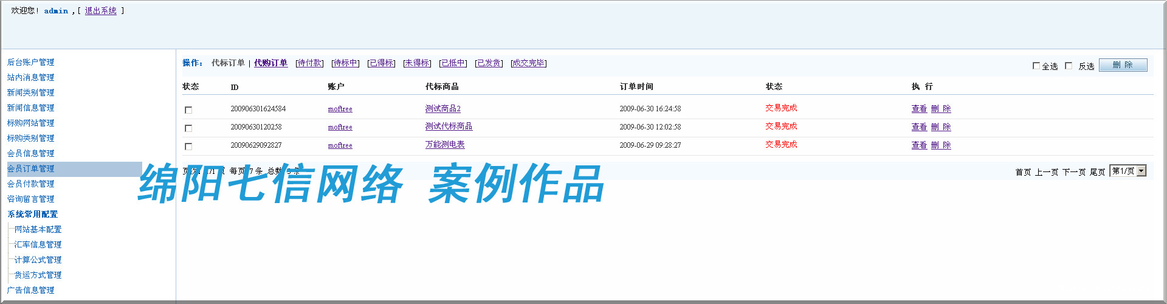The image size is (1167, 304).
Task: Tick checkbox for order 20090630120258
Action: coord(188,128)
